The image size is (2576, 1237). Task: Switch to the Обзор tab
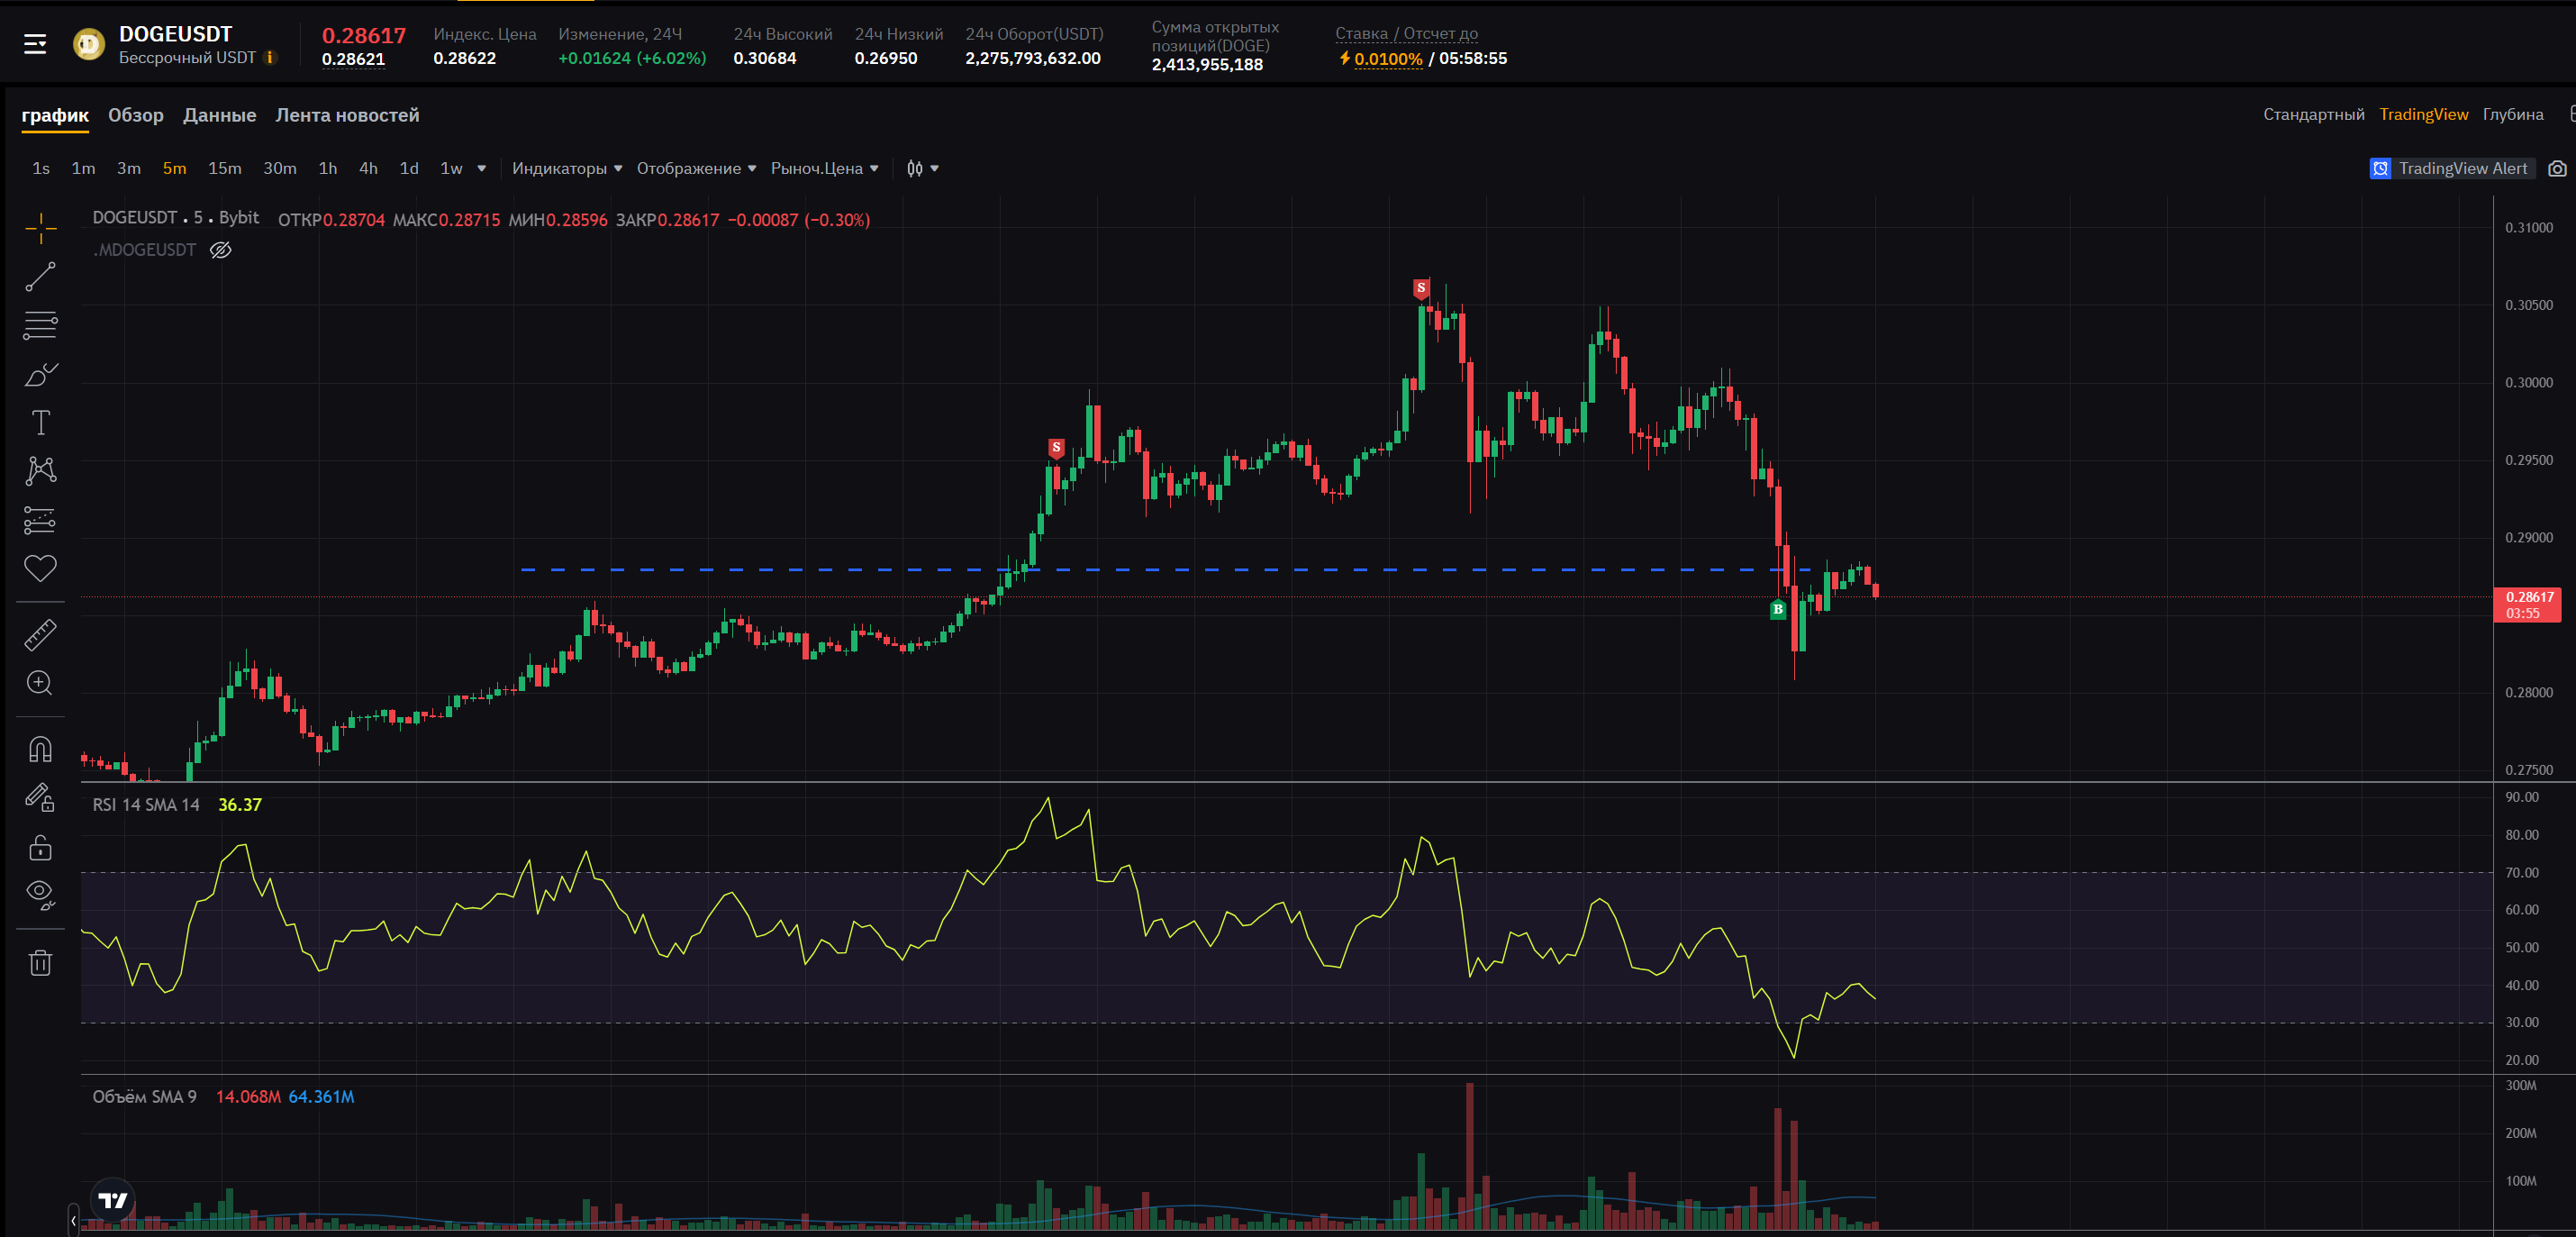[135, 115]
